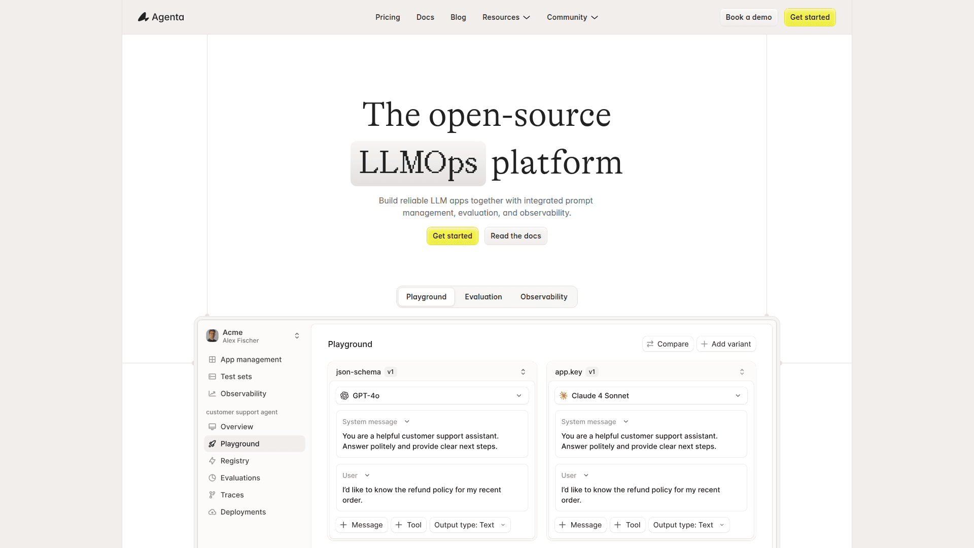Click the Agenta logo icon
974x548 pixels.
tap(144, 17)
